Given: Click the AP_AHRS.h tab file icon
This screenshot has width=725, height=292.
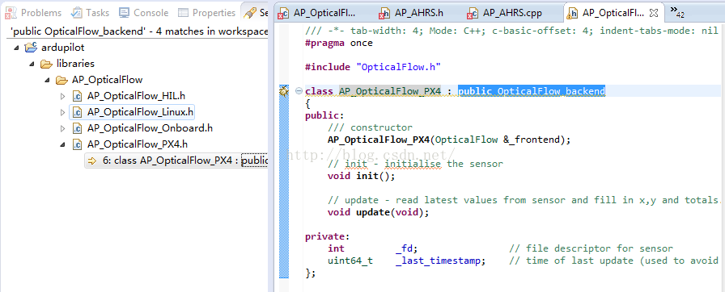Looking at the screenshot, I should coord(384,14).
